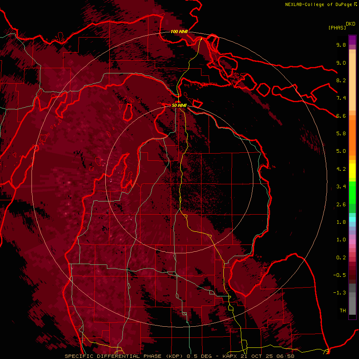The image size is (359, 359).
Task: Click the 6.6 legend value
Action: pyautogui.click(x=341, y=116)
